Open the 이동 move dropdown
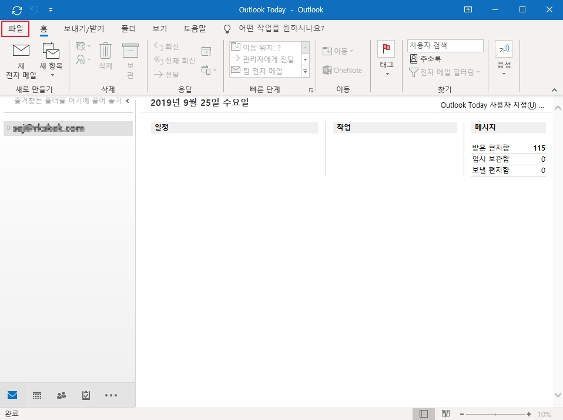 (338, 51)
